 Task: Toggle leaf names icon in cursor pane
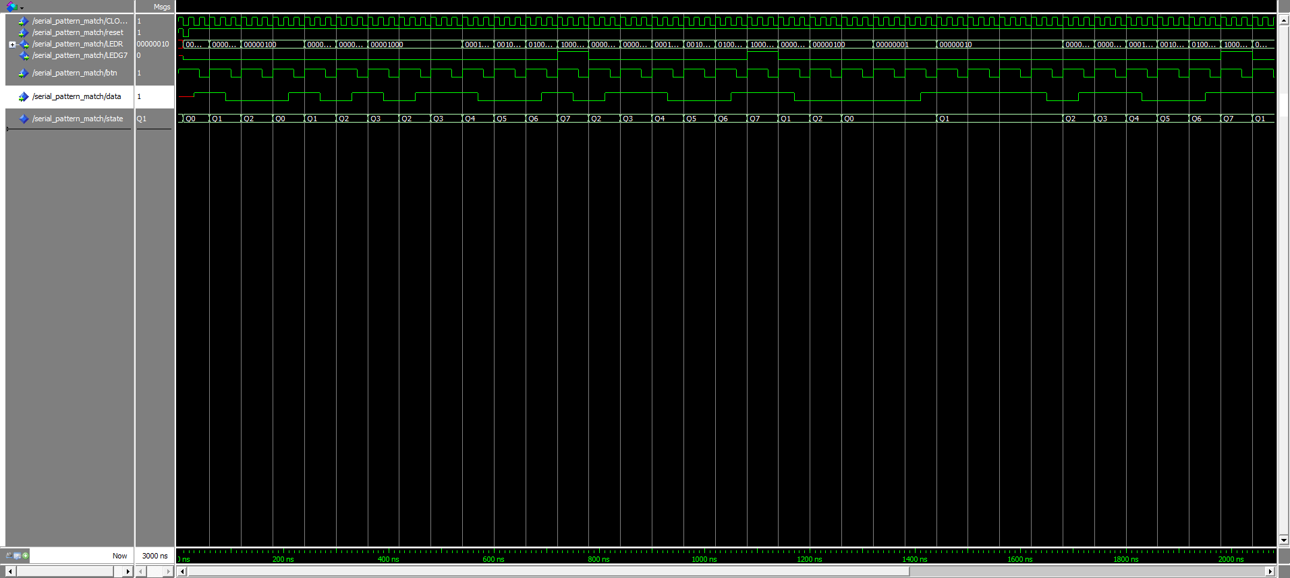(9, 556)
